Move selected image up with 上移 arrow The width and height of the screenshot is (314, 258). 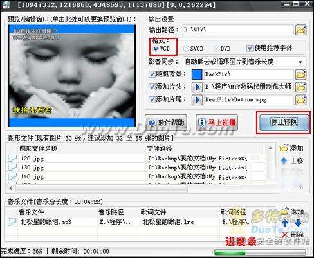[291, 160]
